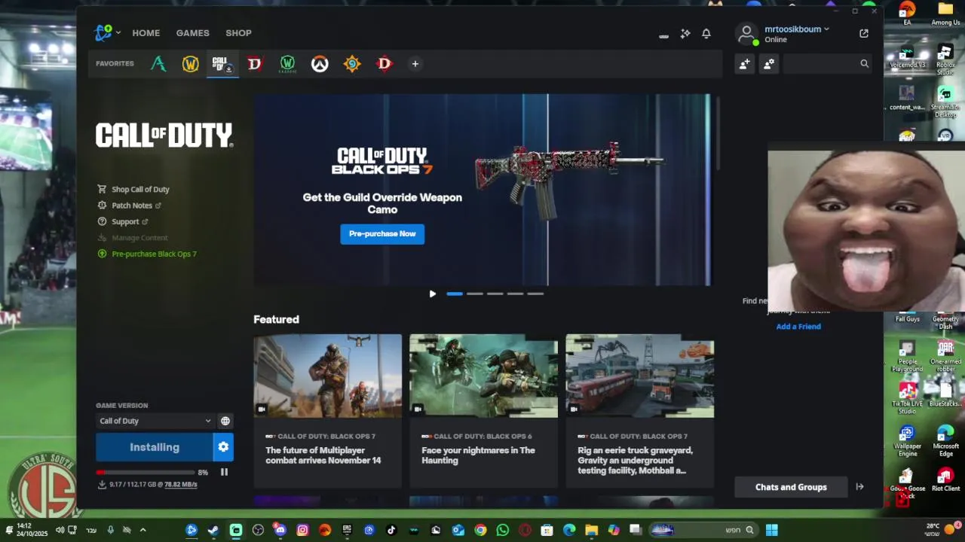
Task: Click the add friend icon
Action: [x=744, y=64]
